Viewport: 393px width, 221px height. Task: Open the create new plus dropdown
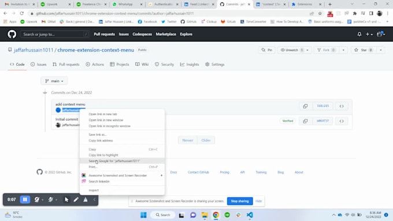point(369,34)
